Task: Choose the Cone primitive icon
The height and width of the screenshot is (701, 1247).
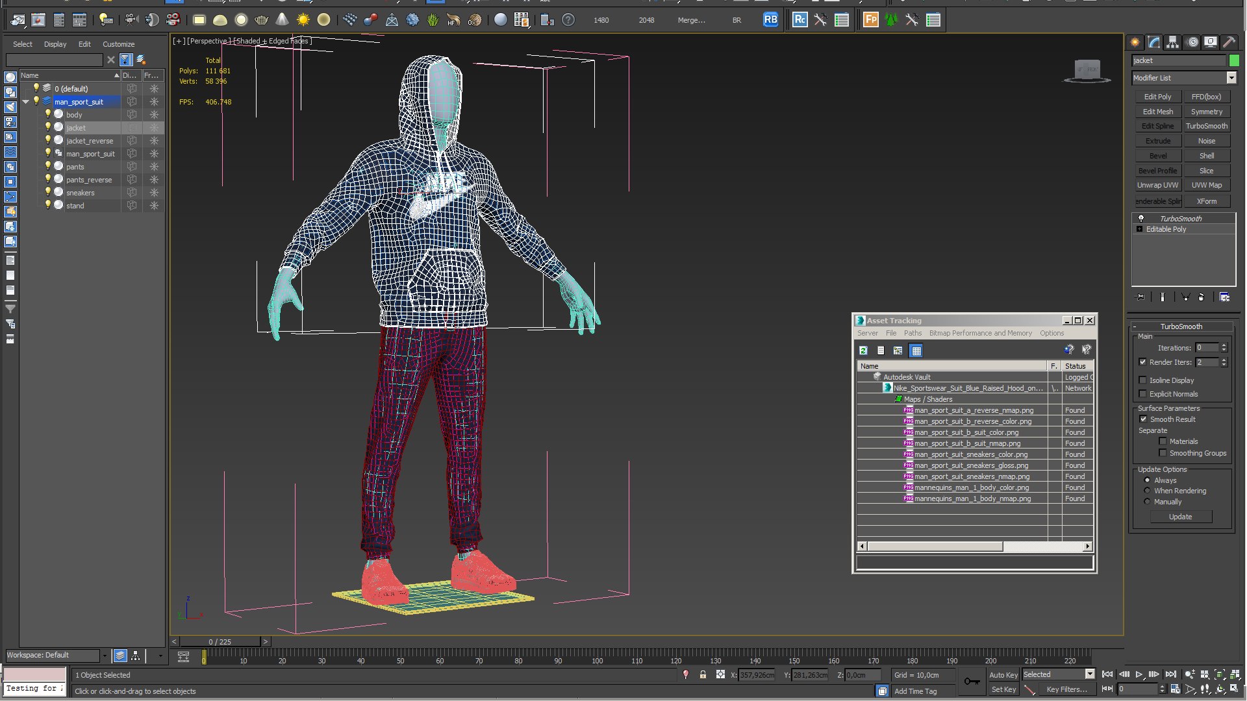Action: coord(283,20)
